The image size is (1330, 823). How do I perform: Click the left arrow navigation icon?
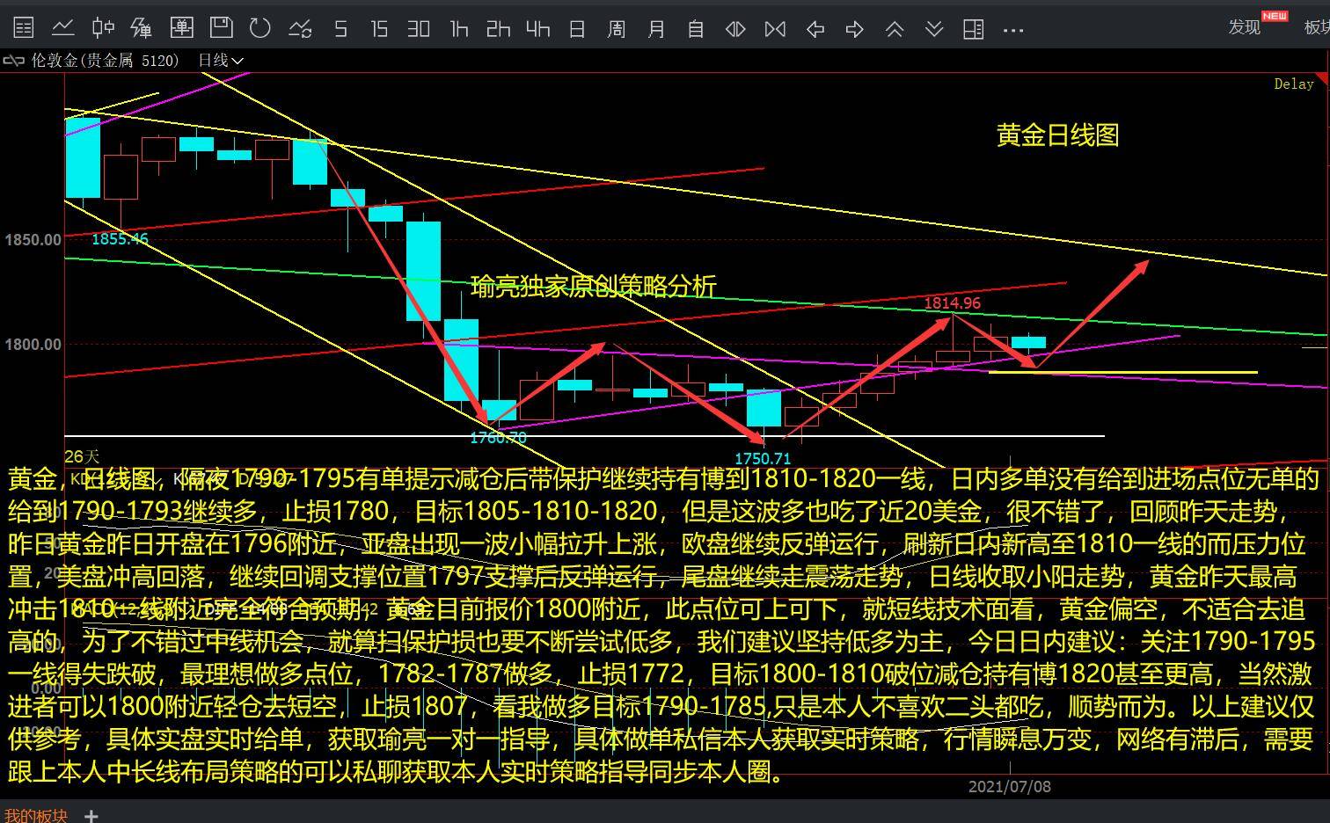click(815, 30)
